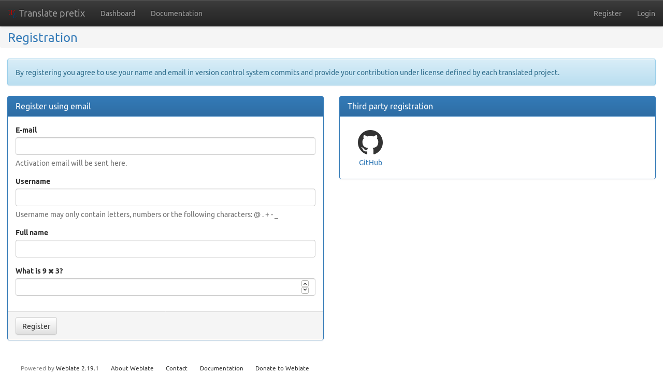Viewport: 663px width, 373px height.
Task: Open Documentation in the top navbar
Action: point(177,13)
